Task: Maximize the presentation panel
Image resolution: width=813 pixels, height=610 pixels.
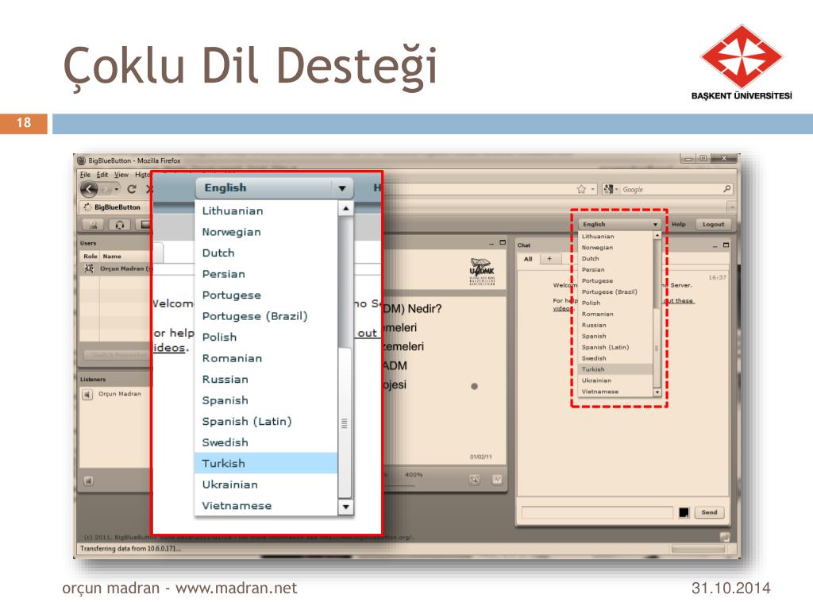Action: (503, 242)
